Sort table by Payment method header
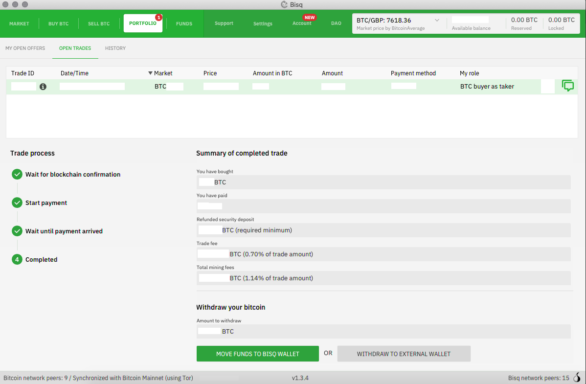The image size is (586, 384). [x=413, y=73]
